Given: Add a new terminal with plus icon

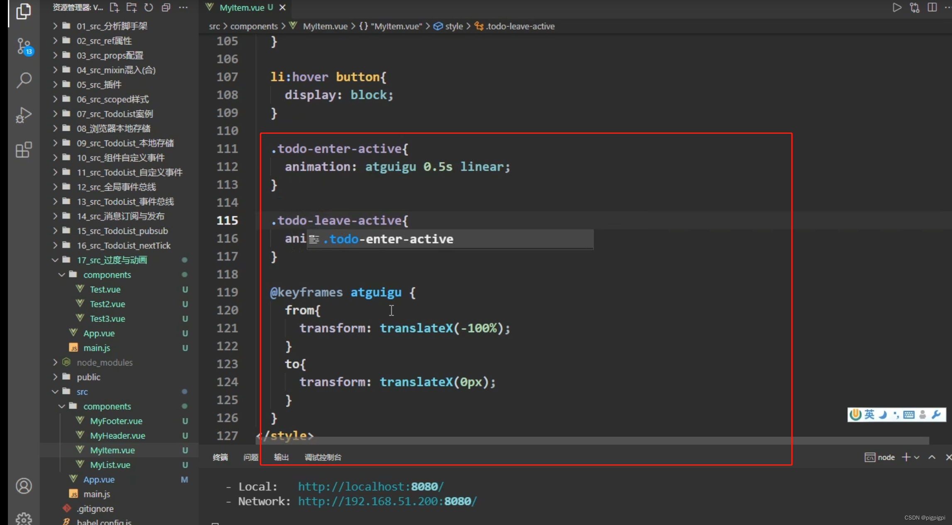Looking at the screenshot, I should [x=906, y=457].
